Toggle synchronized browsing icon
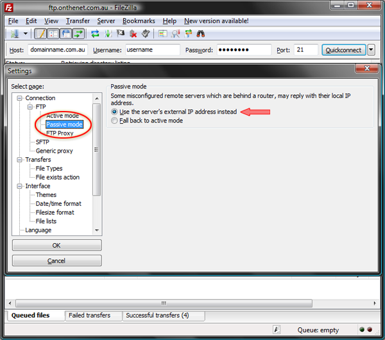Screen dimensions: 385x340 pos(188,33)
